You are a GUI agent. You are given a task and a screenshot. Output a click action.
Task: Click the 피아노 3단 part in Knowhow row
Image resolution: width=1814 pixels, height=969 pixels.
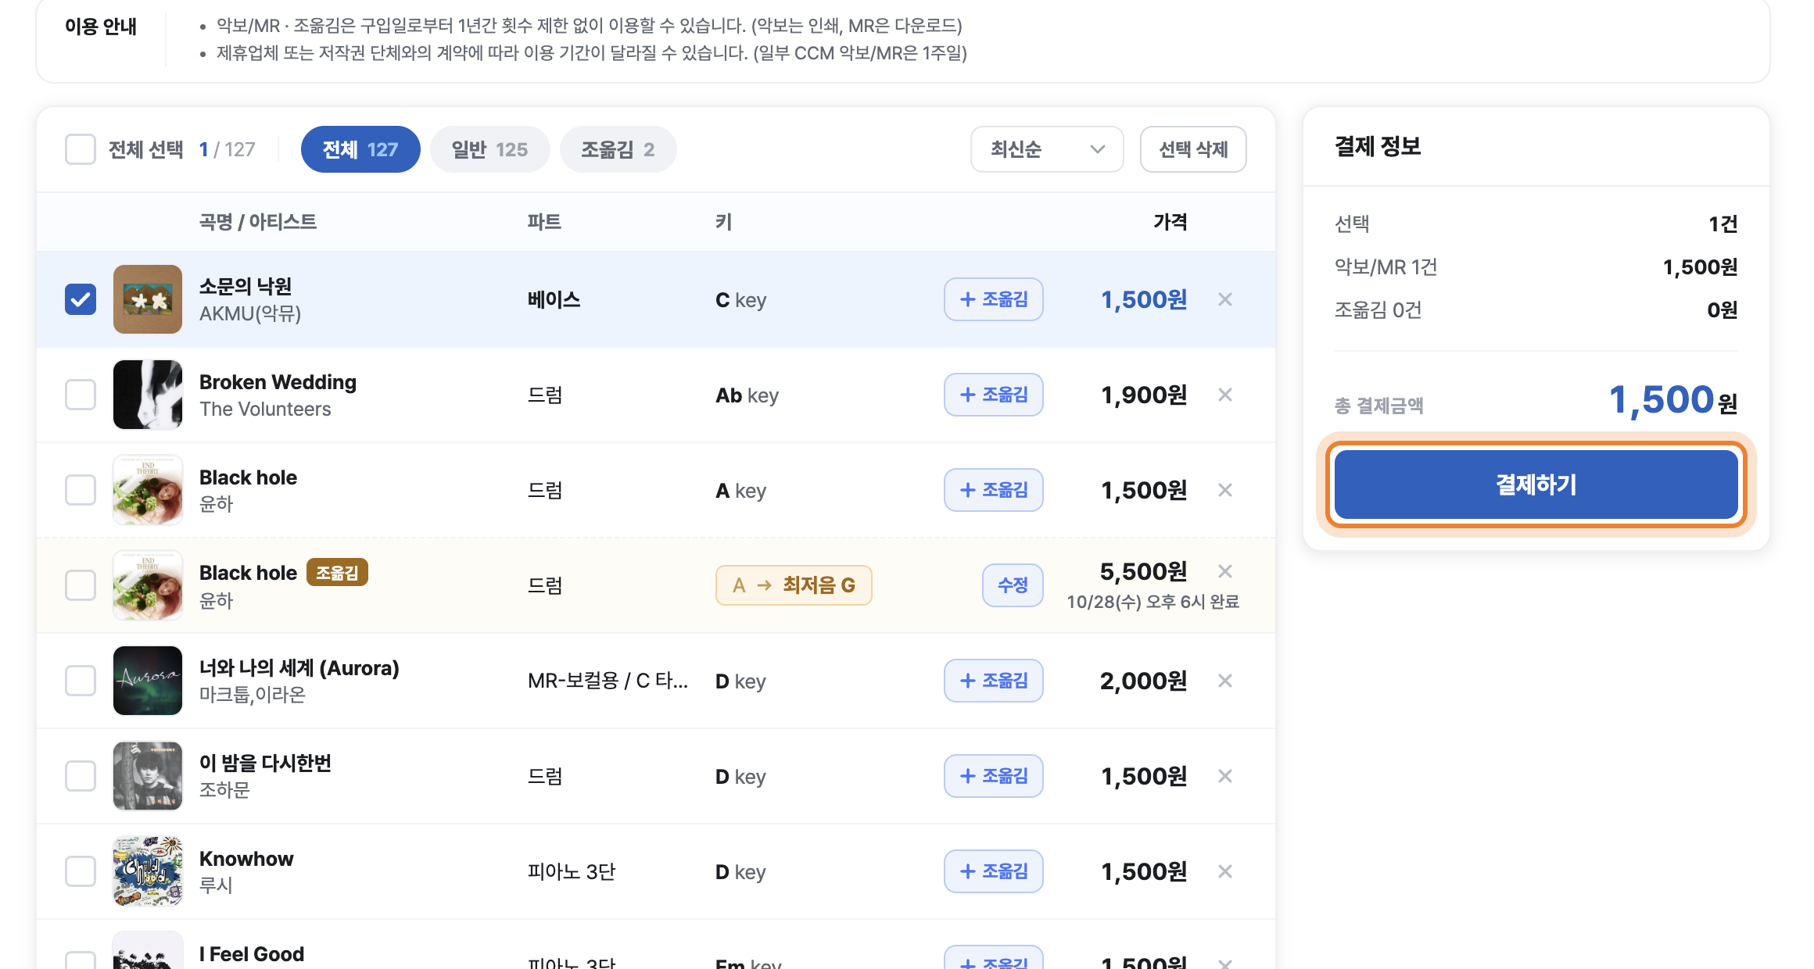click(572, 871)
